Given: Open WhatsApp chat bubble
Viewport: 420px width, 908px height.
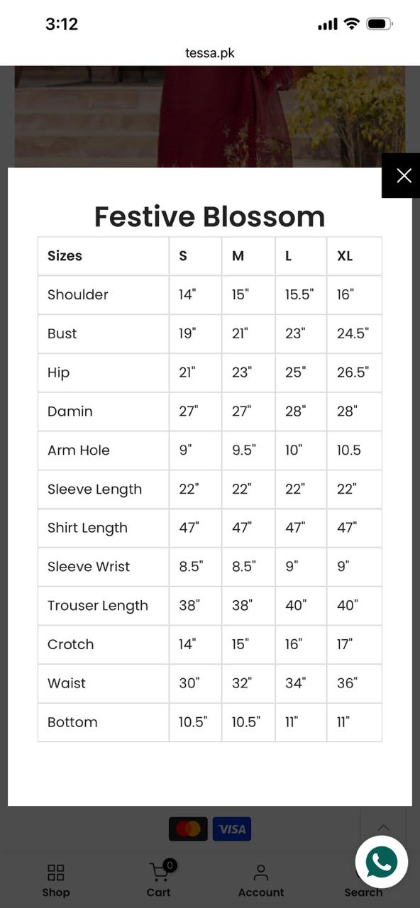Looking at the screenshot, I should pos(382,862).
